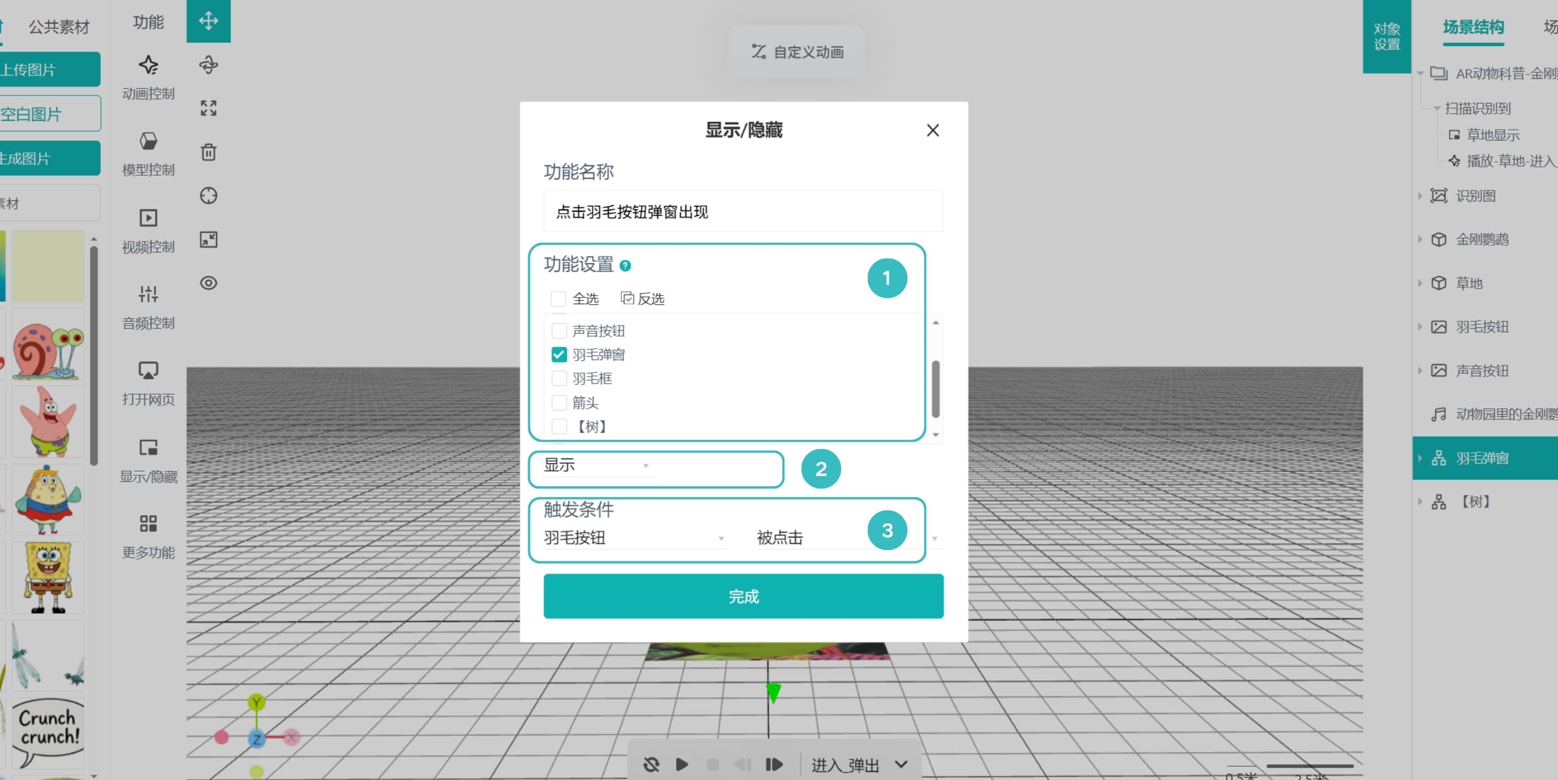Open 模型控制 model control
1558x780 pixels.
(148, 154)
